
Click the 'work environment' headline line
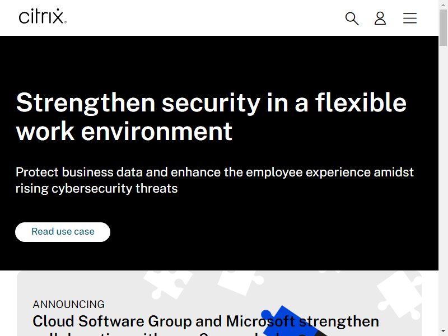click(124, 132)
